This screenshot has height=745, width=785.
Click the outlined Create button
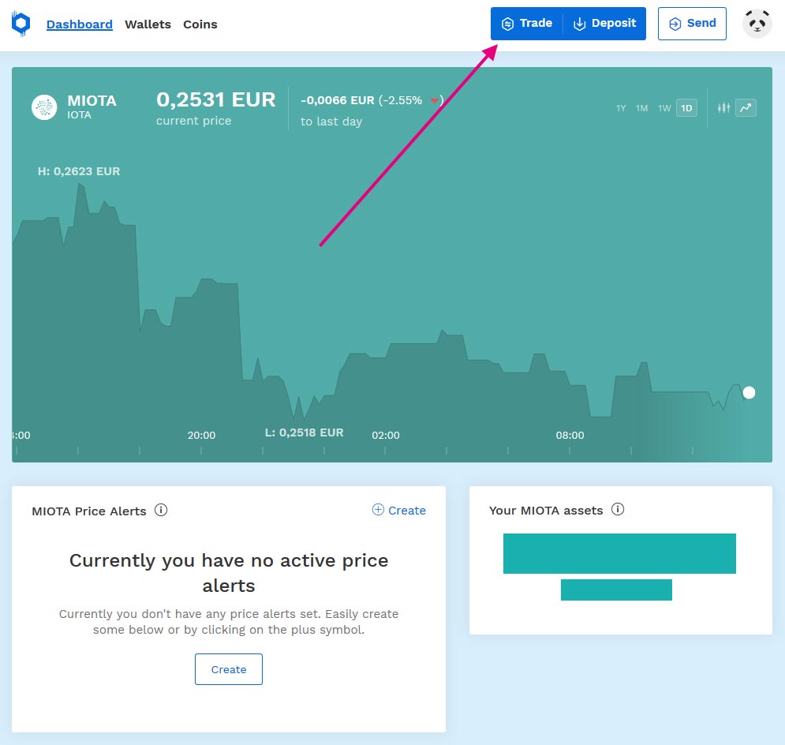[229, 669]
